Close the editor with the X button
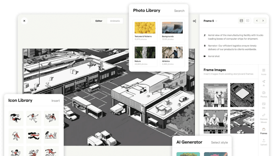 24,21
